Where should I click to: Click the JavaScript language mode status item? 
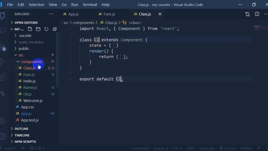(206, 148)
